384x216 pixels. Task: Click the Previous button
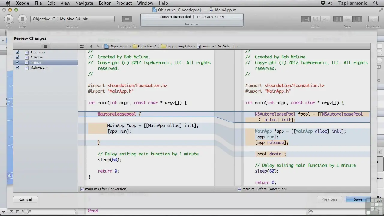[x=329, y=199]
